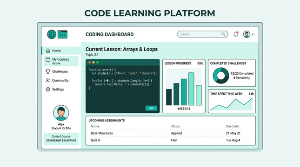Open Home in the sidebar
Image resolution: width=300 pixels, height=167 pixels.
pos(61,51)
